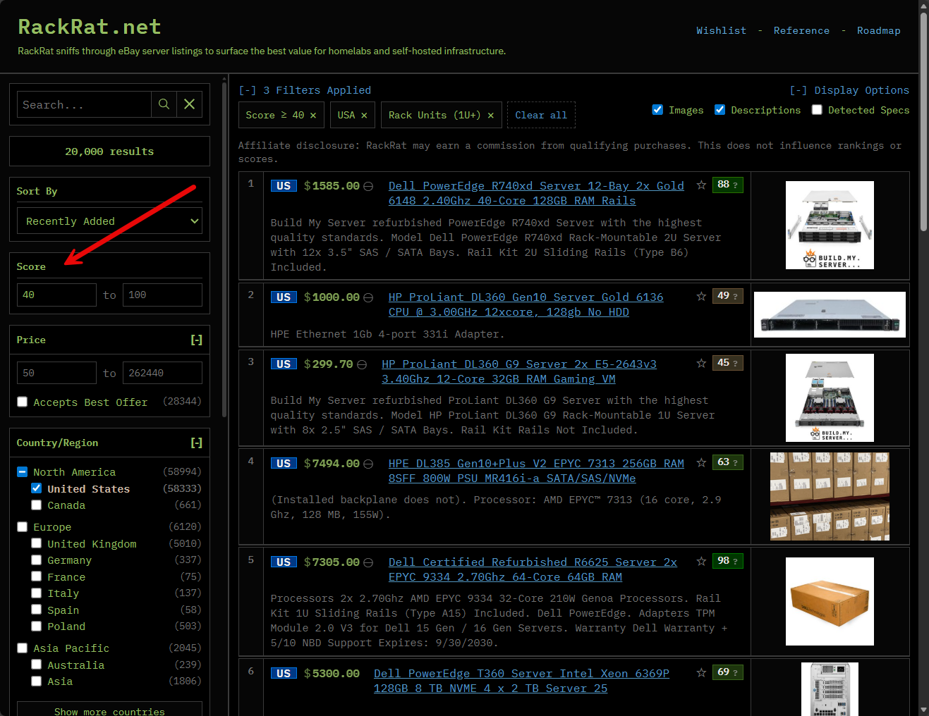
Task: Click the maximum price field
Action: point(162,373)
